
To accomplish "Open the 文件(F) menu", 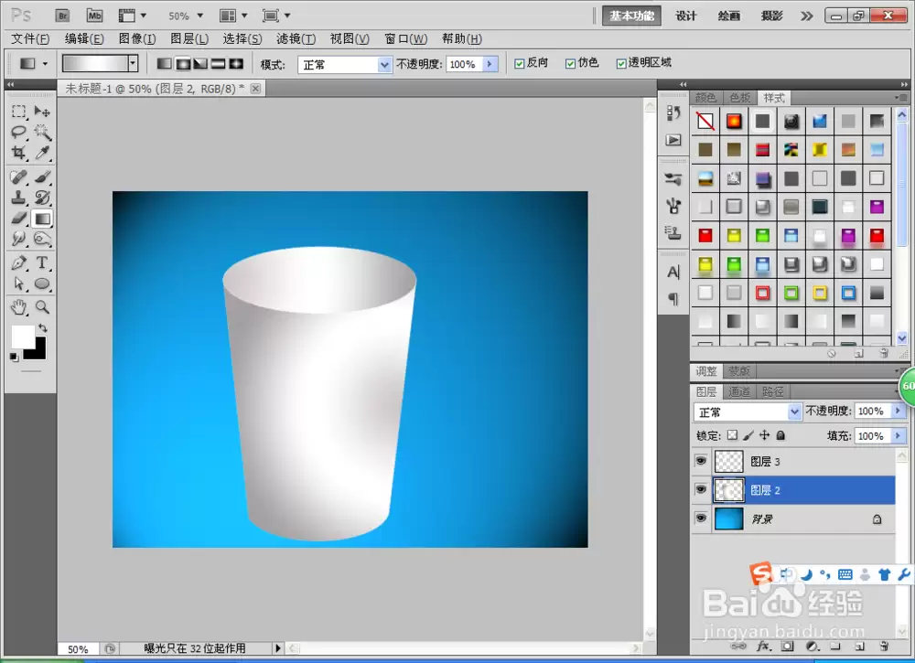I will point(30,39).
